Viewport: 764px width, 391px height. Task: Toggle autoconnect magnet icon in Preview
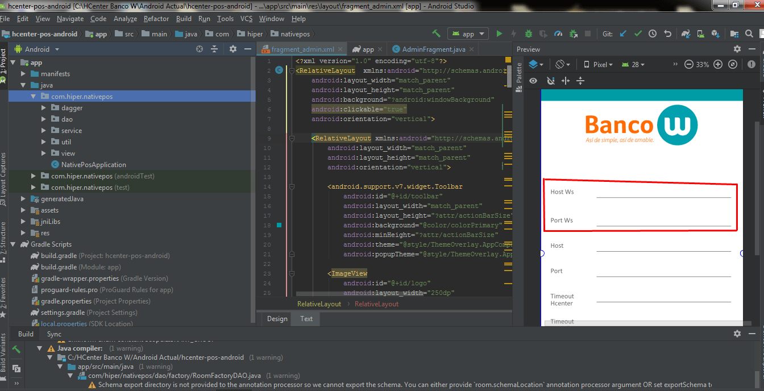click(x=550, y=81)
